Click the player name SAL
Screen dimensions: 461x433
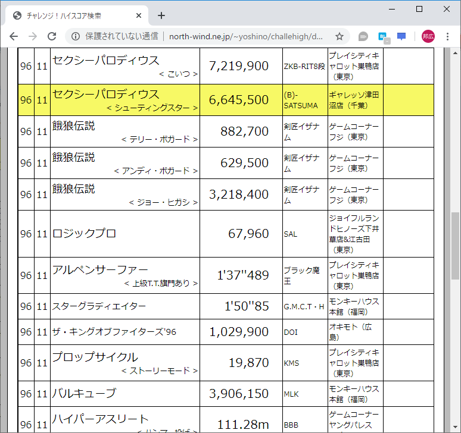pos(291,234)
